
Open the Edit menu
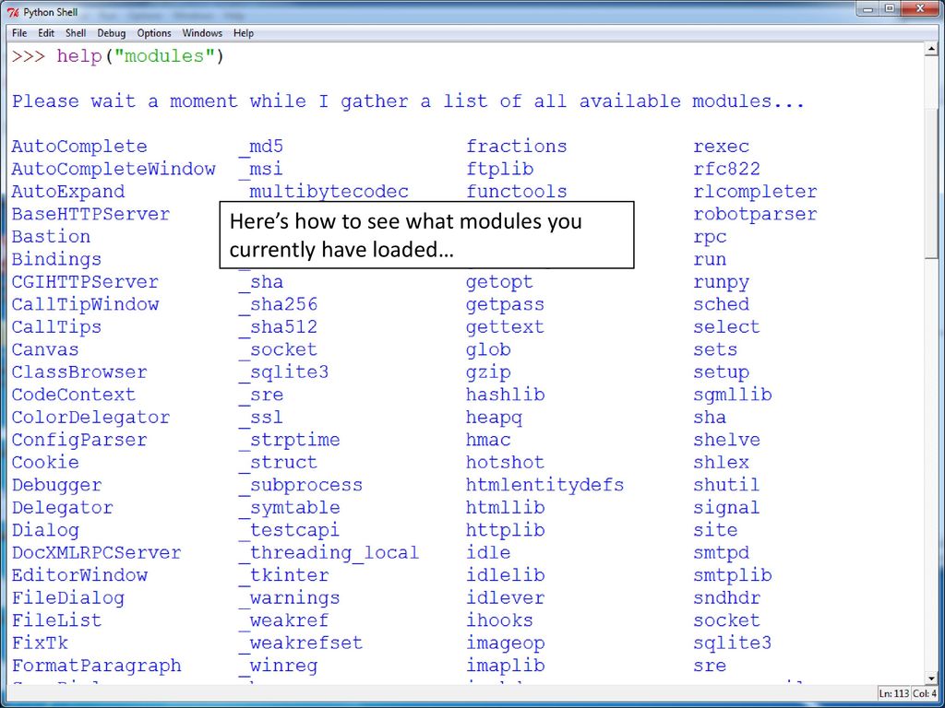tap(46, 33)
